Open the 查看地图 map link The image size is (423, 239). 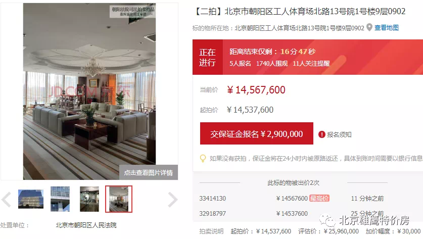[386, 28]
